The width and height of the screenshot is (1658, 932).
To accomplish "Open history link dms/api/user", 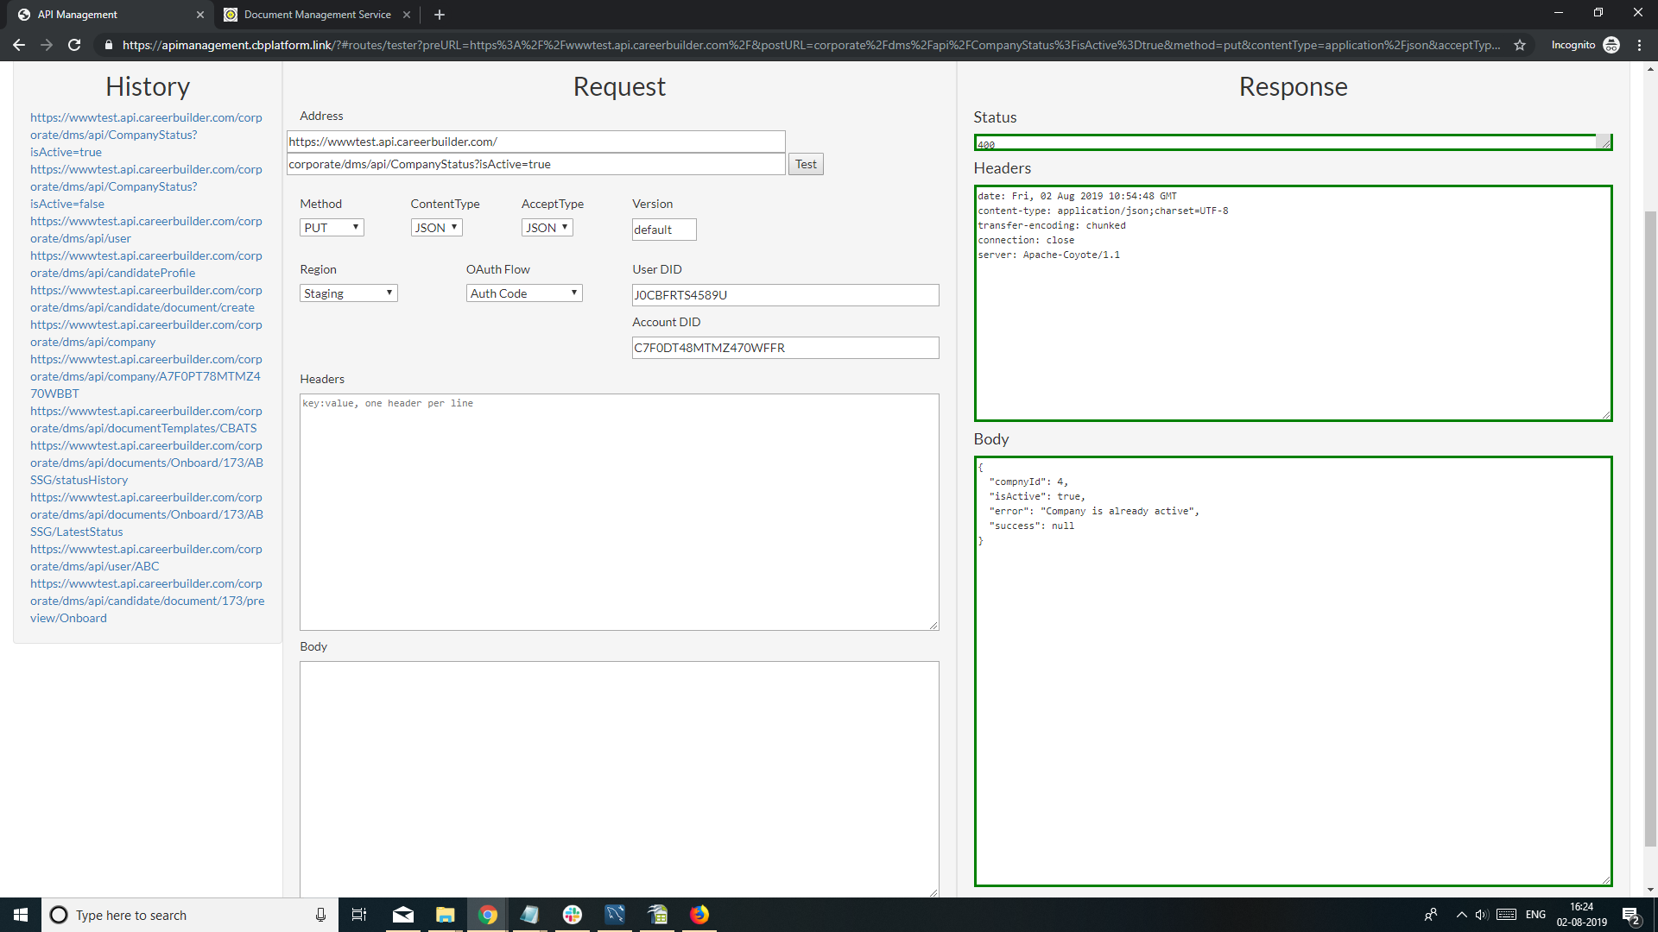I will [146, 230].
